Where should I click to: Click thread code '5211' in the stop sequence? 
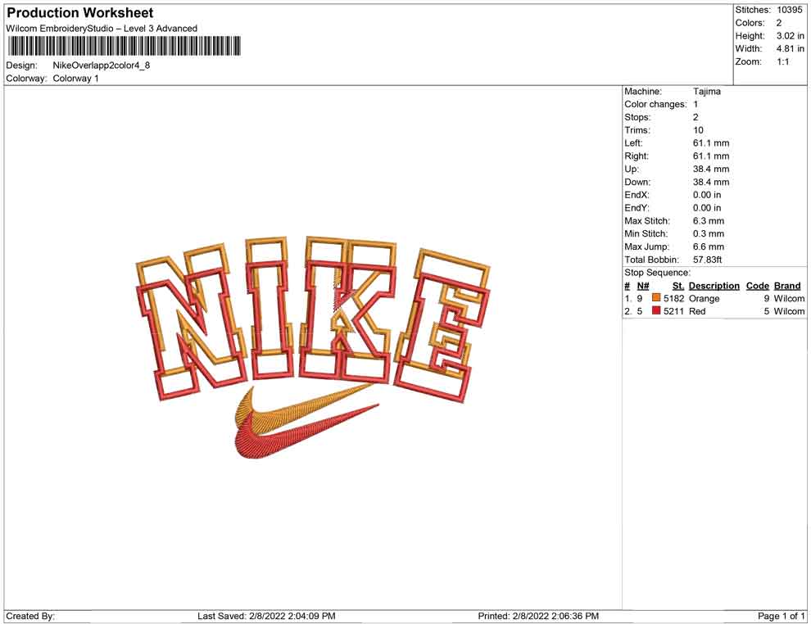point(673,311)
